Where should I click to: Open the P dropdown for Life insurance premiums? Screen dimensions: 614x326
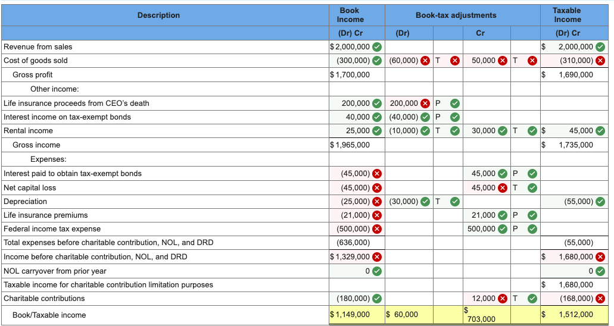(525, 215)
